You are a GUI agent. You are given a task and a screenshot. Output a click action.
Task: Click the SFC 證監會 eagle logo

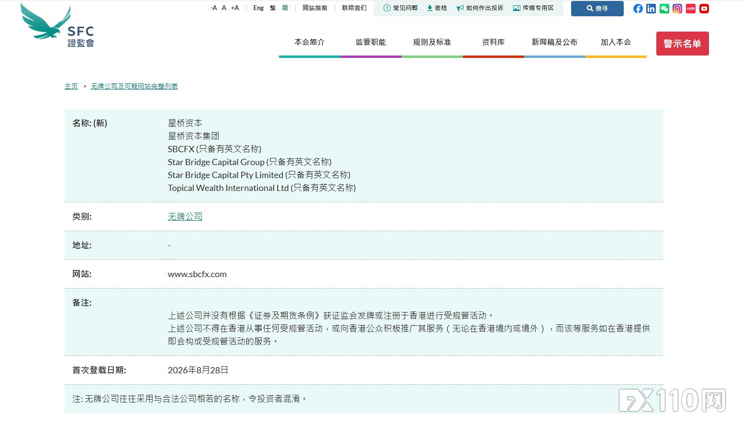click(57, 26)
